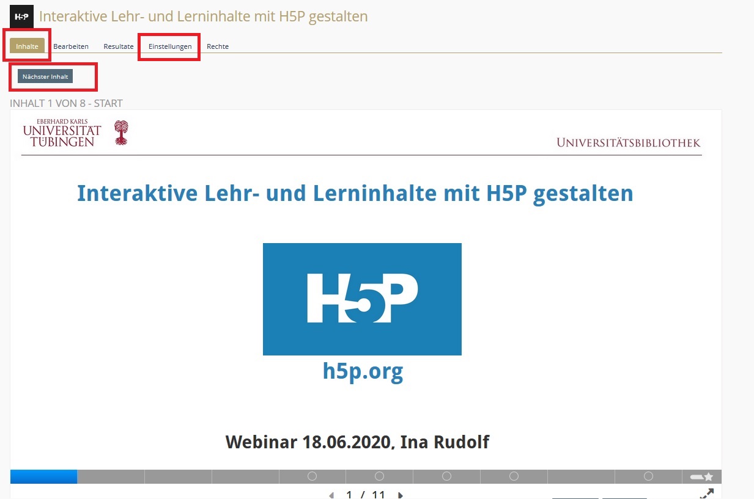
Task: Go to the next slide with the right arrow
Action: [401, 495]
